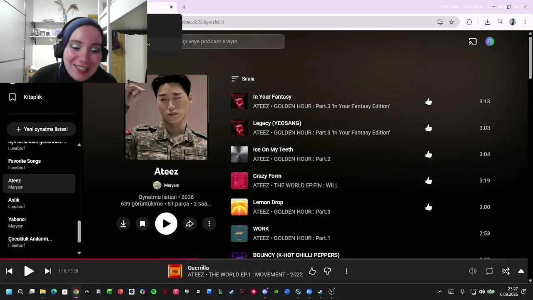Image resolution: width=533 pixels, height=300 pixels.
Task: Toggle like on Crazy Form
Action: click(428, 181)
